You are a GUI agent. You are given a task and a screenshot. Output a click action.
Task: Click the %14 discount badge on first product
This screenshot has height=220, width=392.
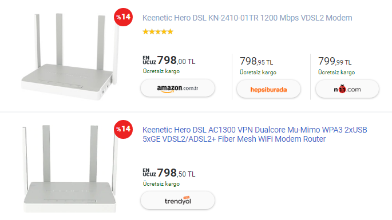123,17
